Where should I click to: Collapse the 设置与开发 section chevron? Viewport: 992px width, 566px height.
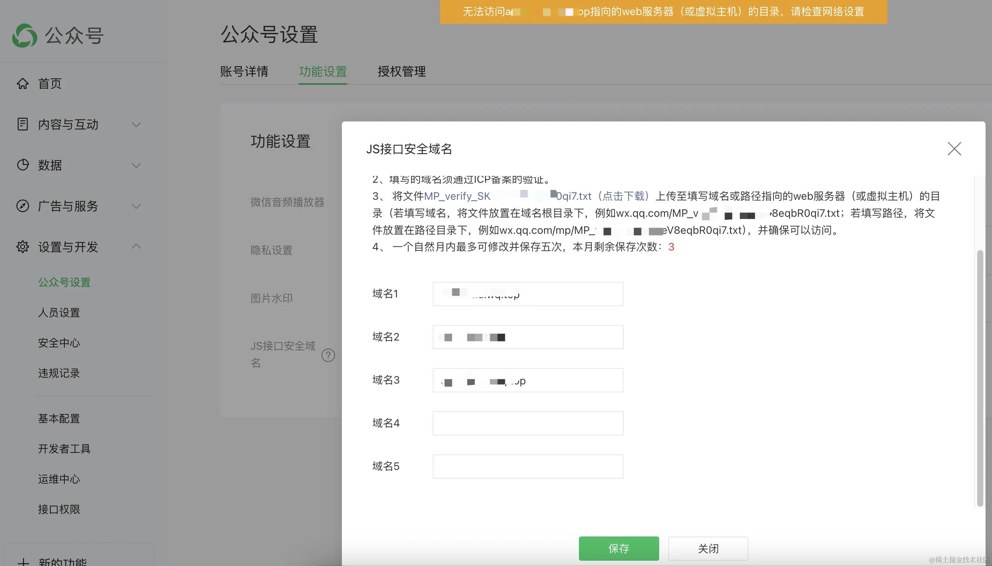(136, 246)
